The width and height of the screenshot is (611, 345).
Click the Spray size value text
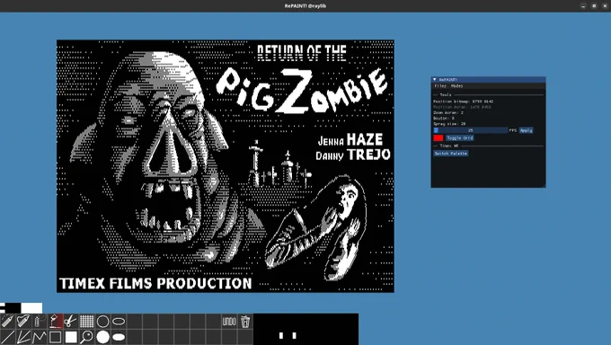point(449,124)
